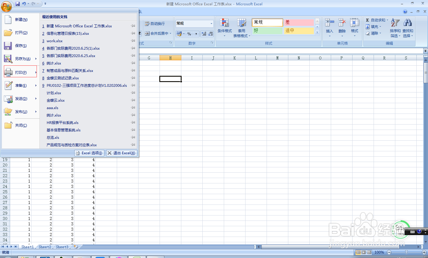Open Excel help question mark icon
This screenshot has height=258, width=428.
pyautogui.click(x=405, y=12)
